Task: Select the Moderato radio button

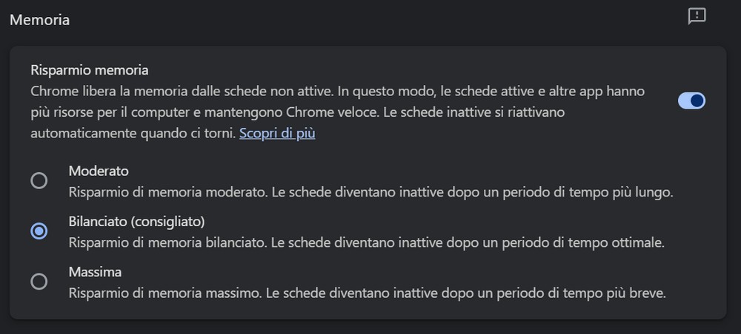Action: click(39, 180)
